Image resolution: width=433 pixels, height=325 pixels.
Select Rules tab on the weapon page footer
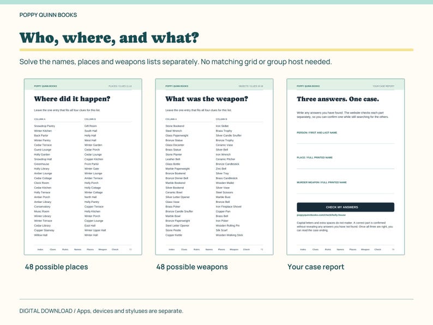click(197, 249)
